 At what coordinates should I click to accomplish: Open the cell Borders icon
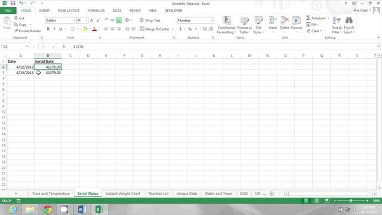[72, 29]
